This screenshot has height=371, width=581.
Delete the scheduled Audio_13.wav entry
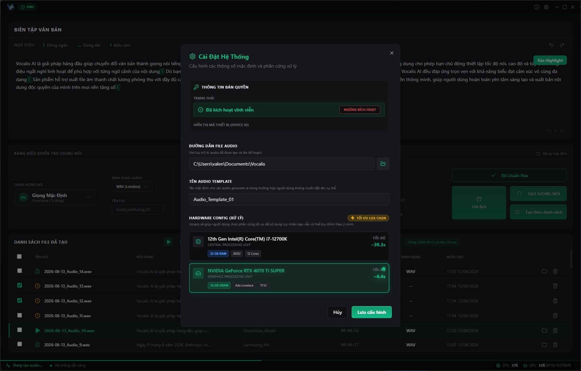[555, 286]
